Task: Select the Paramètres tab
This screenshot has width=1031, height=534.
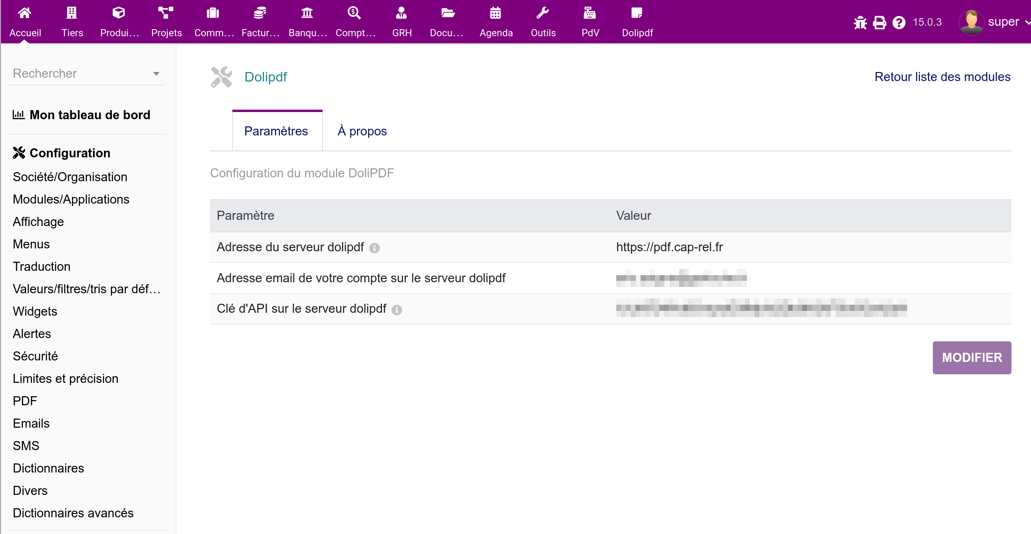Action: 276,131
